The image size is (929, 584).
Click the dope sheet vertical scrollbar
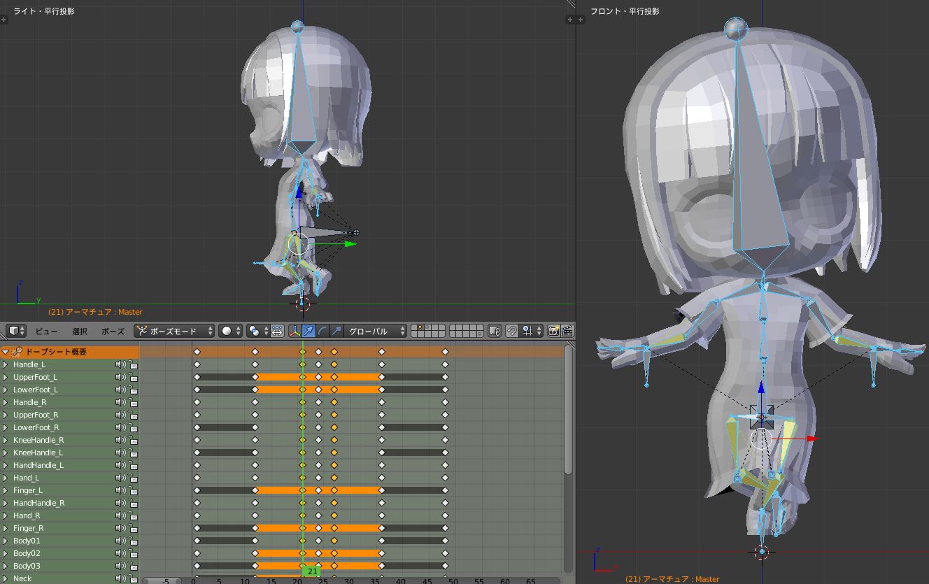pos(568,409)
